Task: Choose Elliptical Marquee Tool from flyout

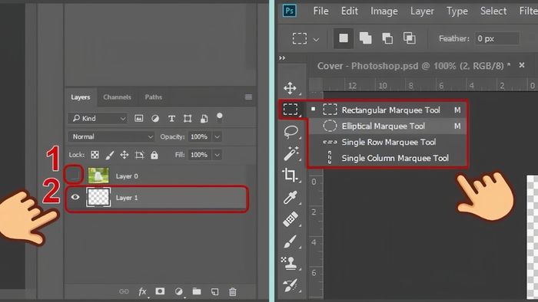Action: point(387,126)
